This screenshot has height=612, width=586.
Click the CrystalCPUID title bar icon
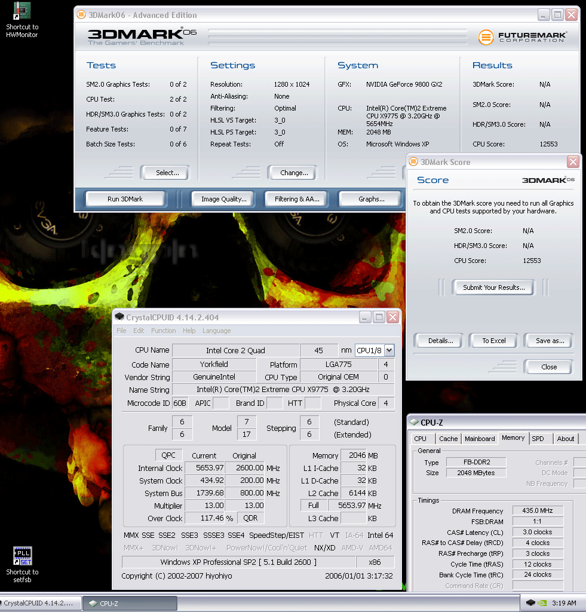click(x=119, y=317)
